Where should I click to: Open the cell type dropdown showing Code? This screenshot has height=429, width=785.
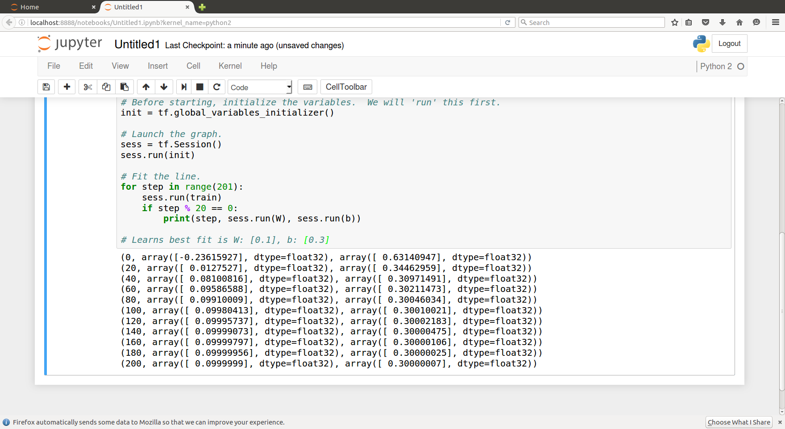[260, 87]
